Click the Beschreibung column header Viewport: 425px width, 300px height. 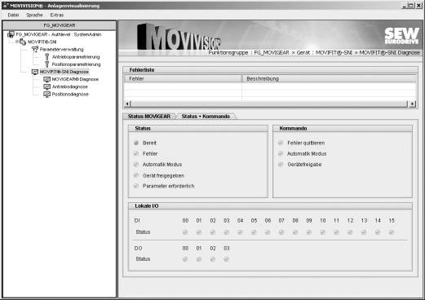[330, 79]
